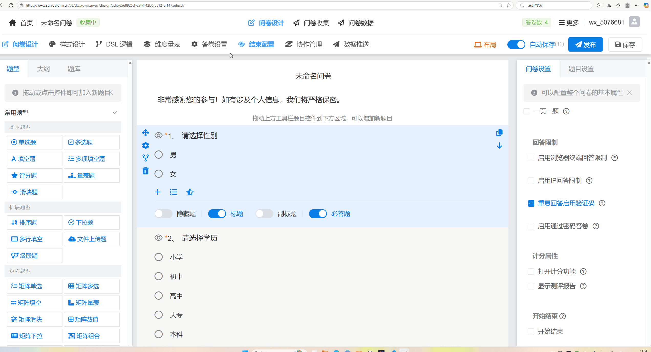Switch to the 题目设置 tab
The image size is (651, 352).
[581, 69]
